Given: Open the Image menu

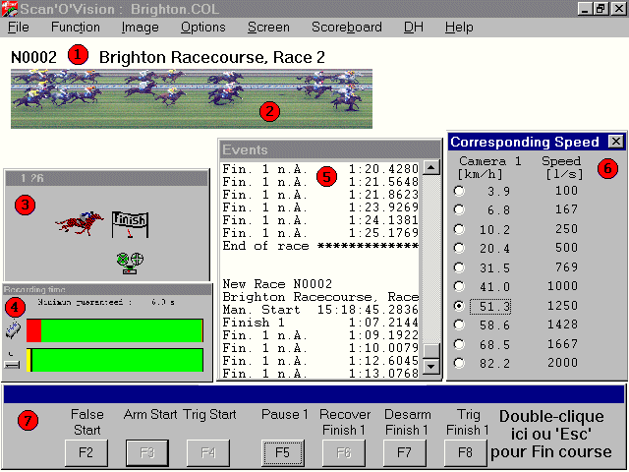Looking at the screenshot, I should [x=140, y=28].
